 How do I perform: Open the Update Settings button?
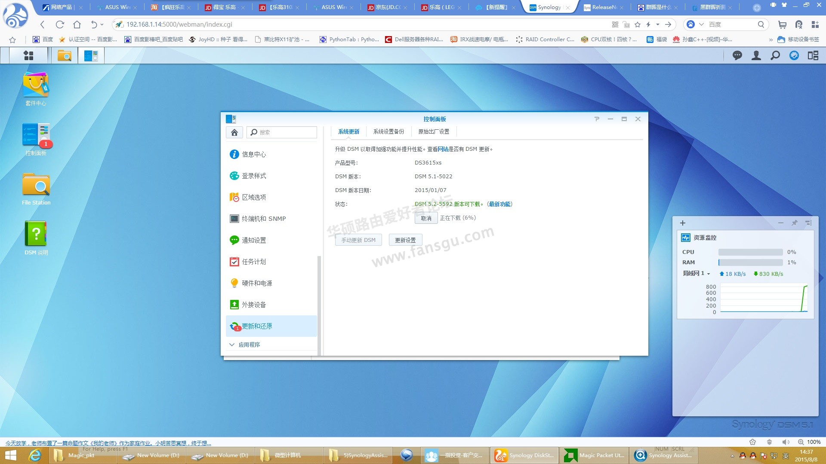click(x=405, y=240)
